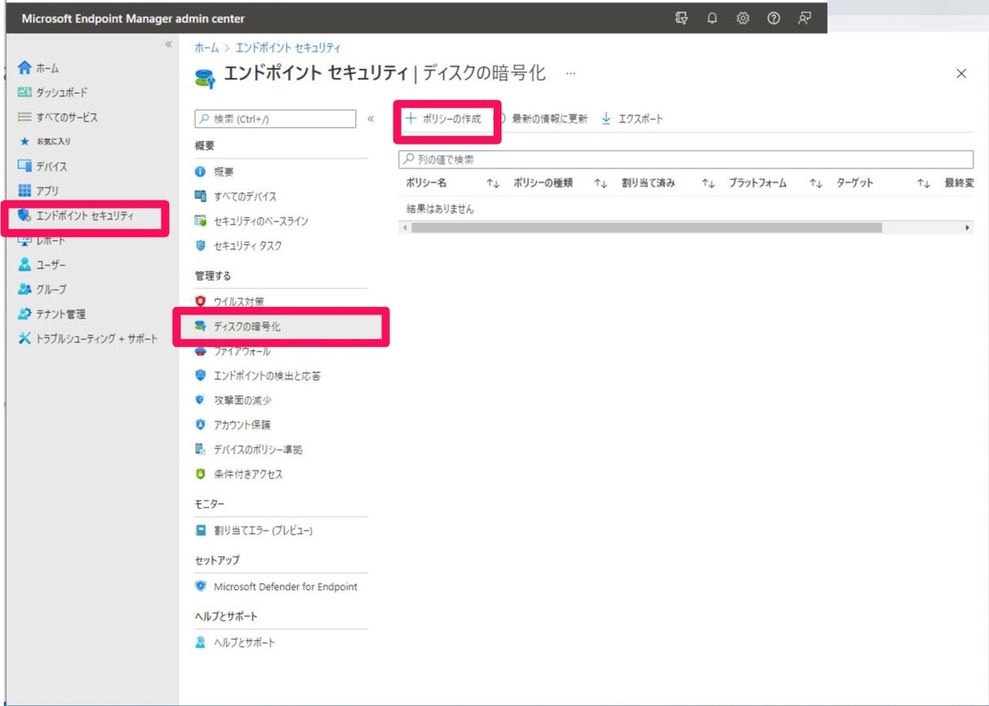Open the notifications bell icon

tap(712, 17)
